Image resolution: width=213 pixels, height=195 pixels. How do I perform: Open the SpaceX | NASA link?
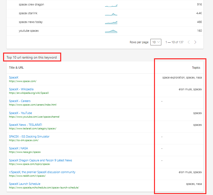(18, 148)
